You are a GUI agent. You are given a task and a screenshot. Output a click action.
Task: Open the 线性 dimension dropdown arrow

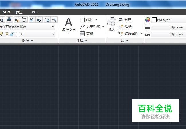click(96, 20)
